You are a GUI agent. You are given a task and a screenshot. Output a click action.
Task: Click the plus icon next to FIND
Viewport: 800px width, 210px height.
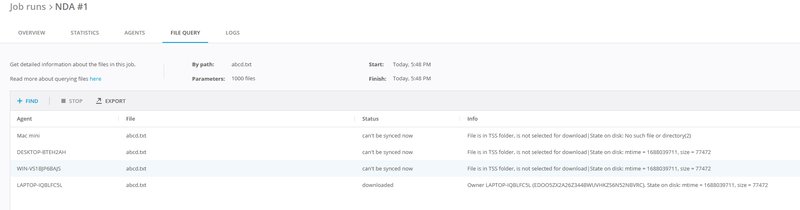tap(19, 101)
